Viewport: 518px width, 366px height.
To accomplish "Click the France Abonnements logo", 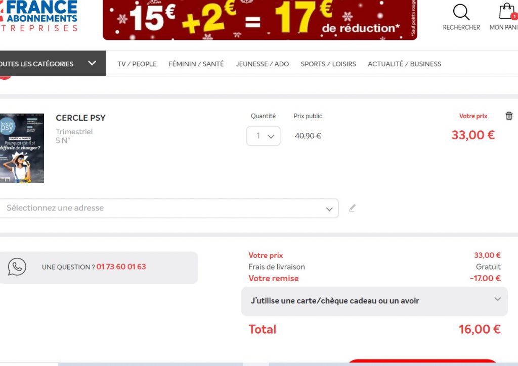I will (x=40, y=15).
